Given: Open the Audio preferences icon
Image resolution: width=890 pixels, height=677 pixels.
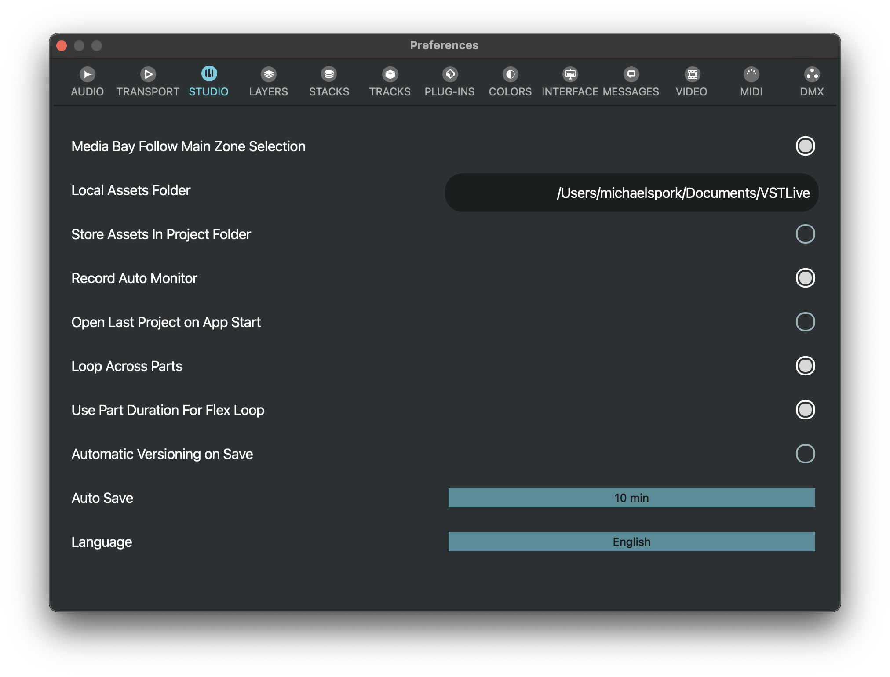Looking at the screenshot, I should (88, 74).
